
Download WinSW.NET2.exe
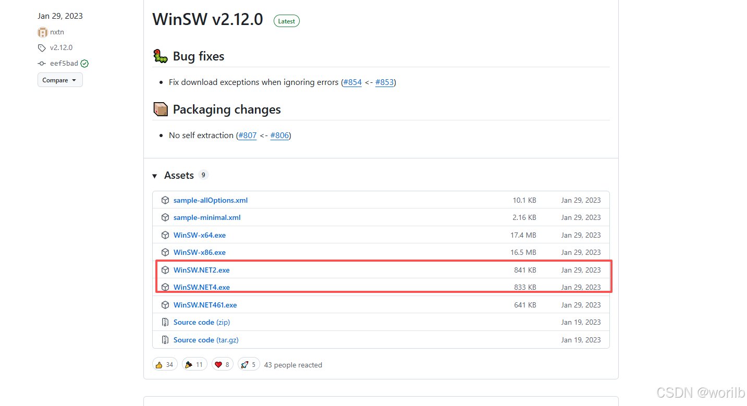pos(202,270)
